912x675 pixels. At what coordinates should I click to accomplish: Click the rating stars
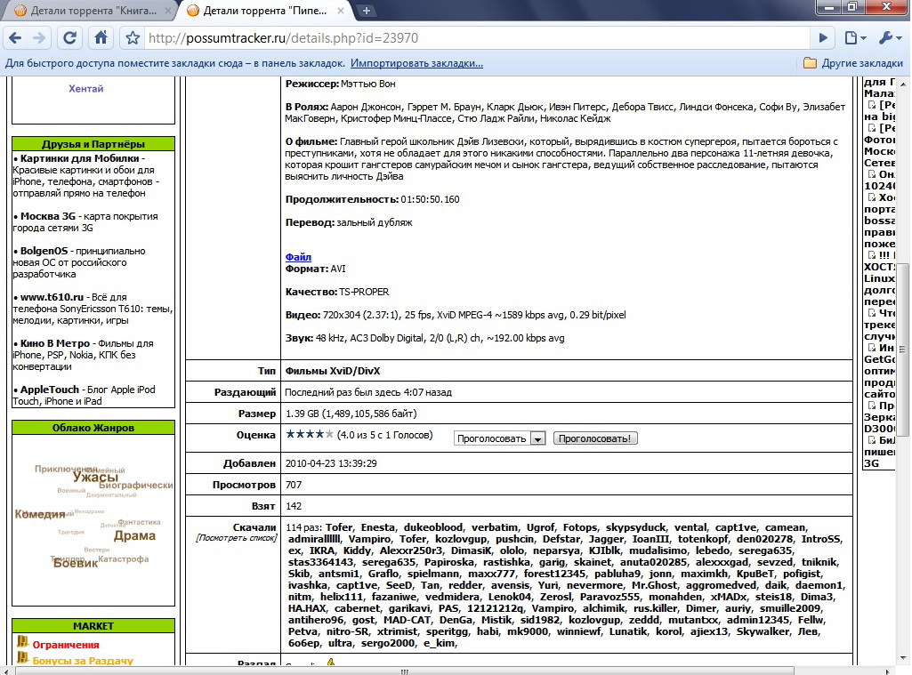coord(310,434)
